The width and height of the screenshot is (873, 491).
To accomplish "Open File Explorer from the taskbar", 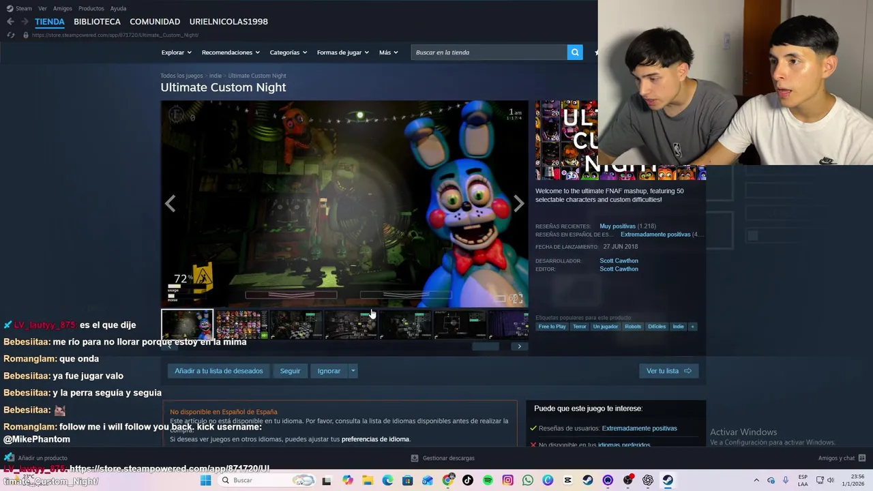I will 368,480.
